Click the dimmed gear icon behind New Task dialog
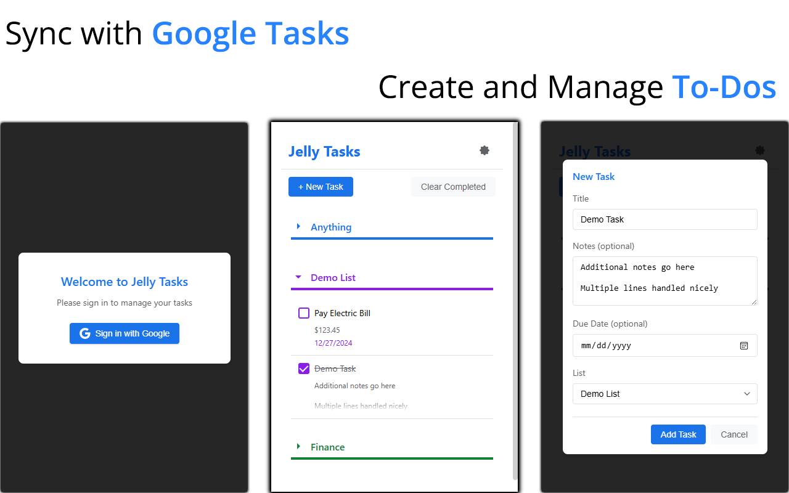789x493 pixels. (760, 150)
